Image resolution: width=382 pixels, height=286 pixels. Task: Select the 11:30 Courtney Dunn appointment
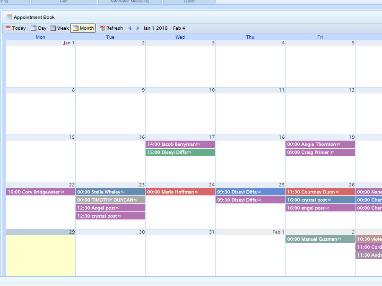click(x=320, y=192)
